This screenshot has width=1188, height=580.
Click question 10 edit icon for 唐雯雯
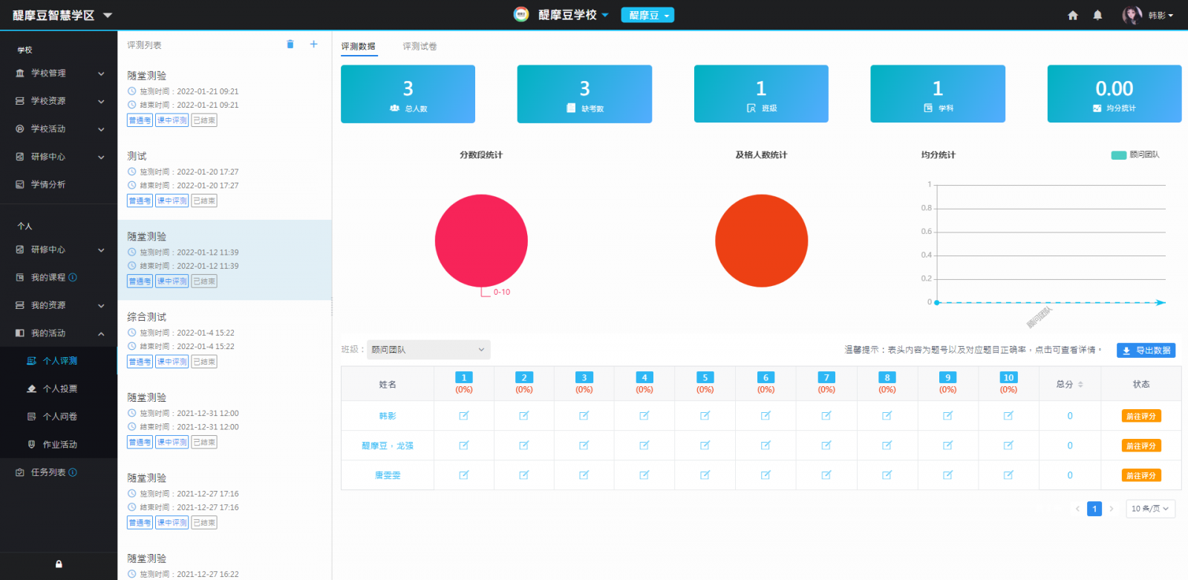(1008, 475)
